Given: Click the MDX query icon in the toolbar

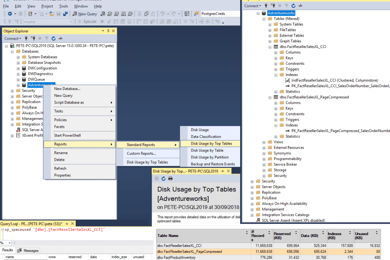Looking at the screenshot, I should 110,14.
